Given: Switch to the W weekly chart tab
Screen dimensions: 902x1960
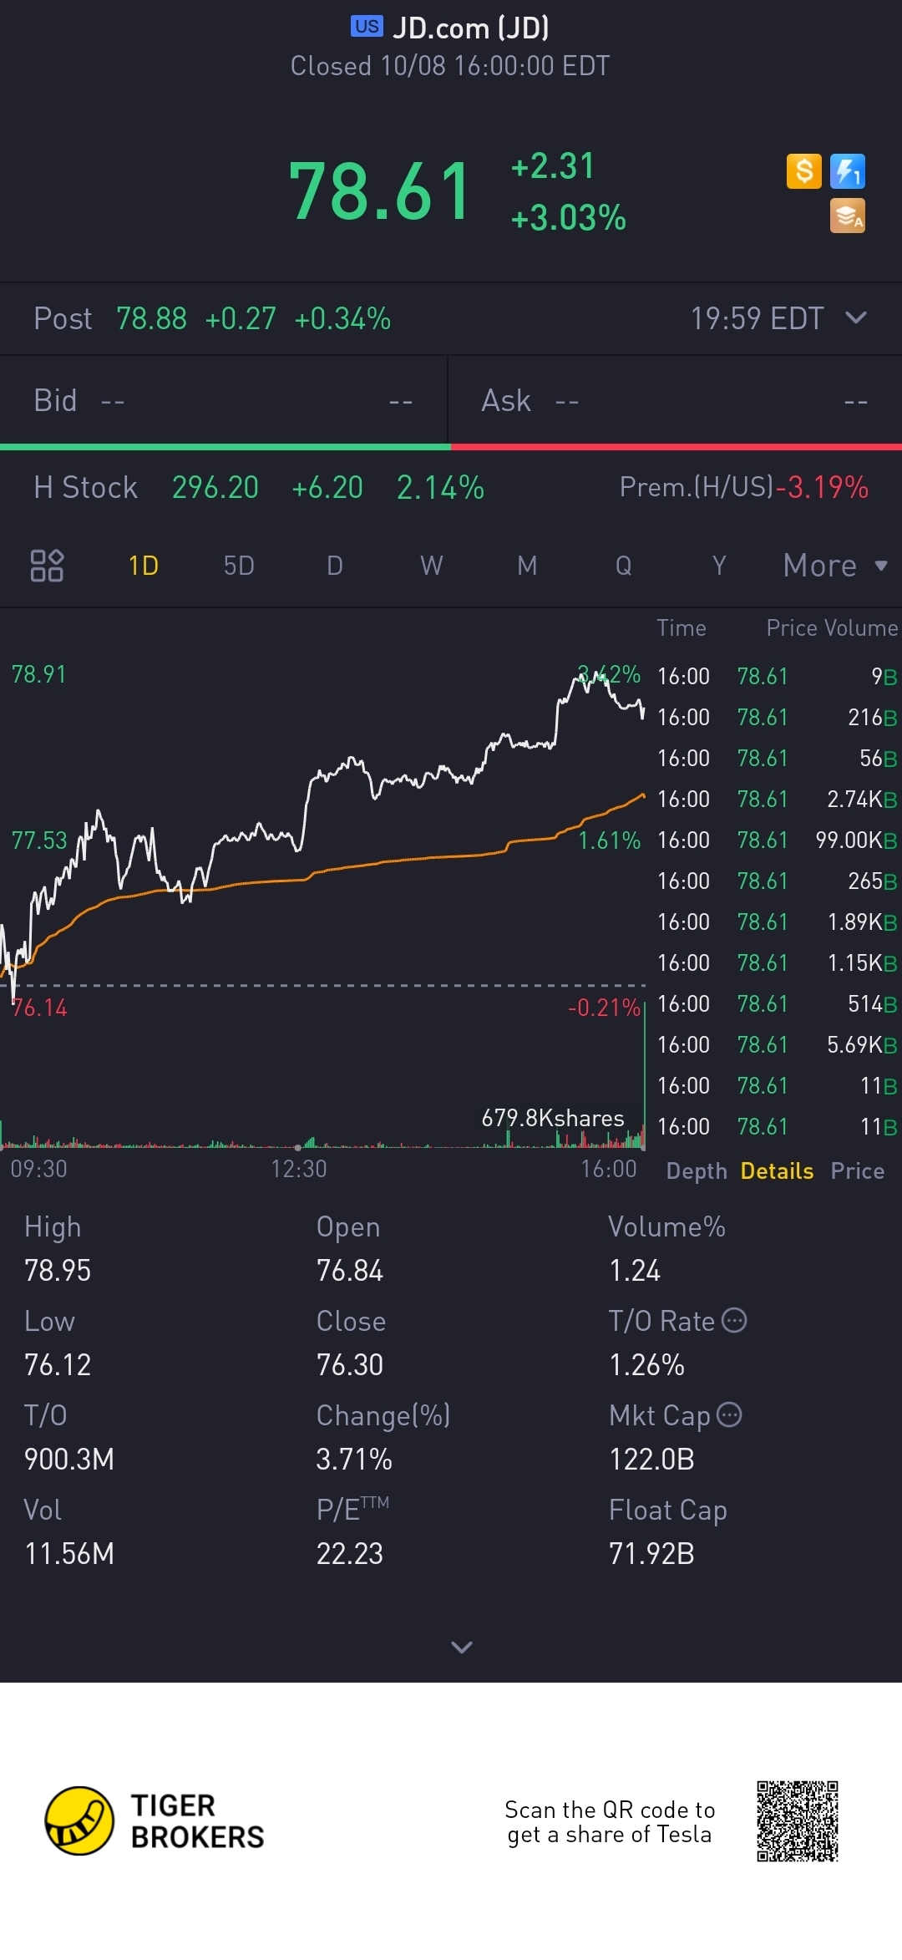Looking at the screenshot, I should click(431, 566).
